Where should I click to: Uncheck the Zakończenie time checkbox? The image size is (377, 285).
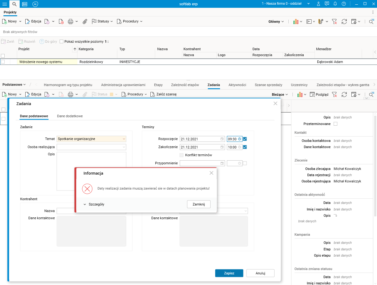tap(245, 147)
